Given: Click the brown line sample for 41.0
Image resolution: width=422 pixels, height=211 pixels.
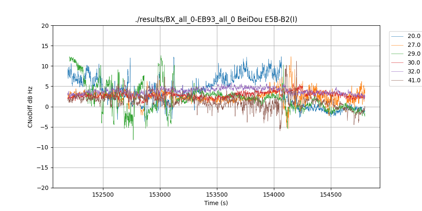Looking at the screenshot, I should 398,81.
